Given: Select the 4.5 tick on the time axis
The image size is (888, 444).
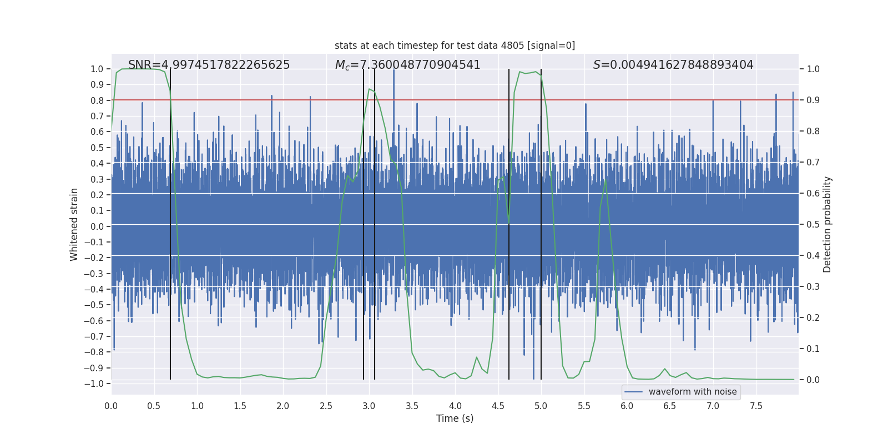Looking at the screenshot, I should click(498, 406).
